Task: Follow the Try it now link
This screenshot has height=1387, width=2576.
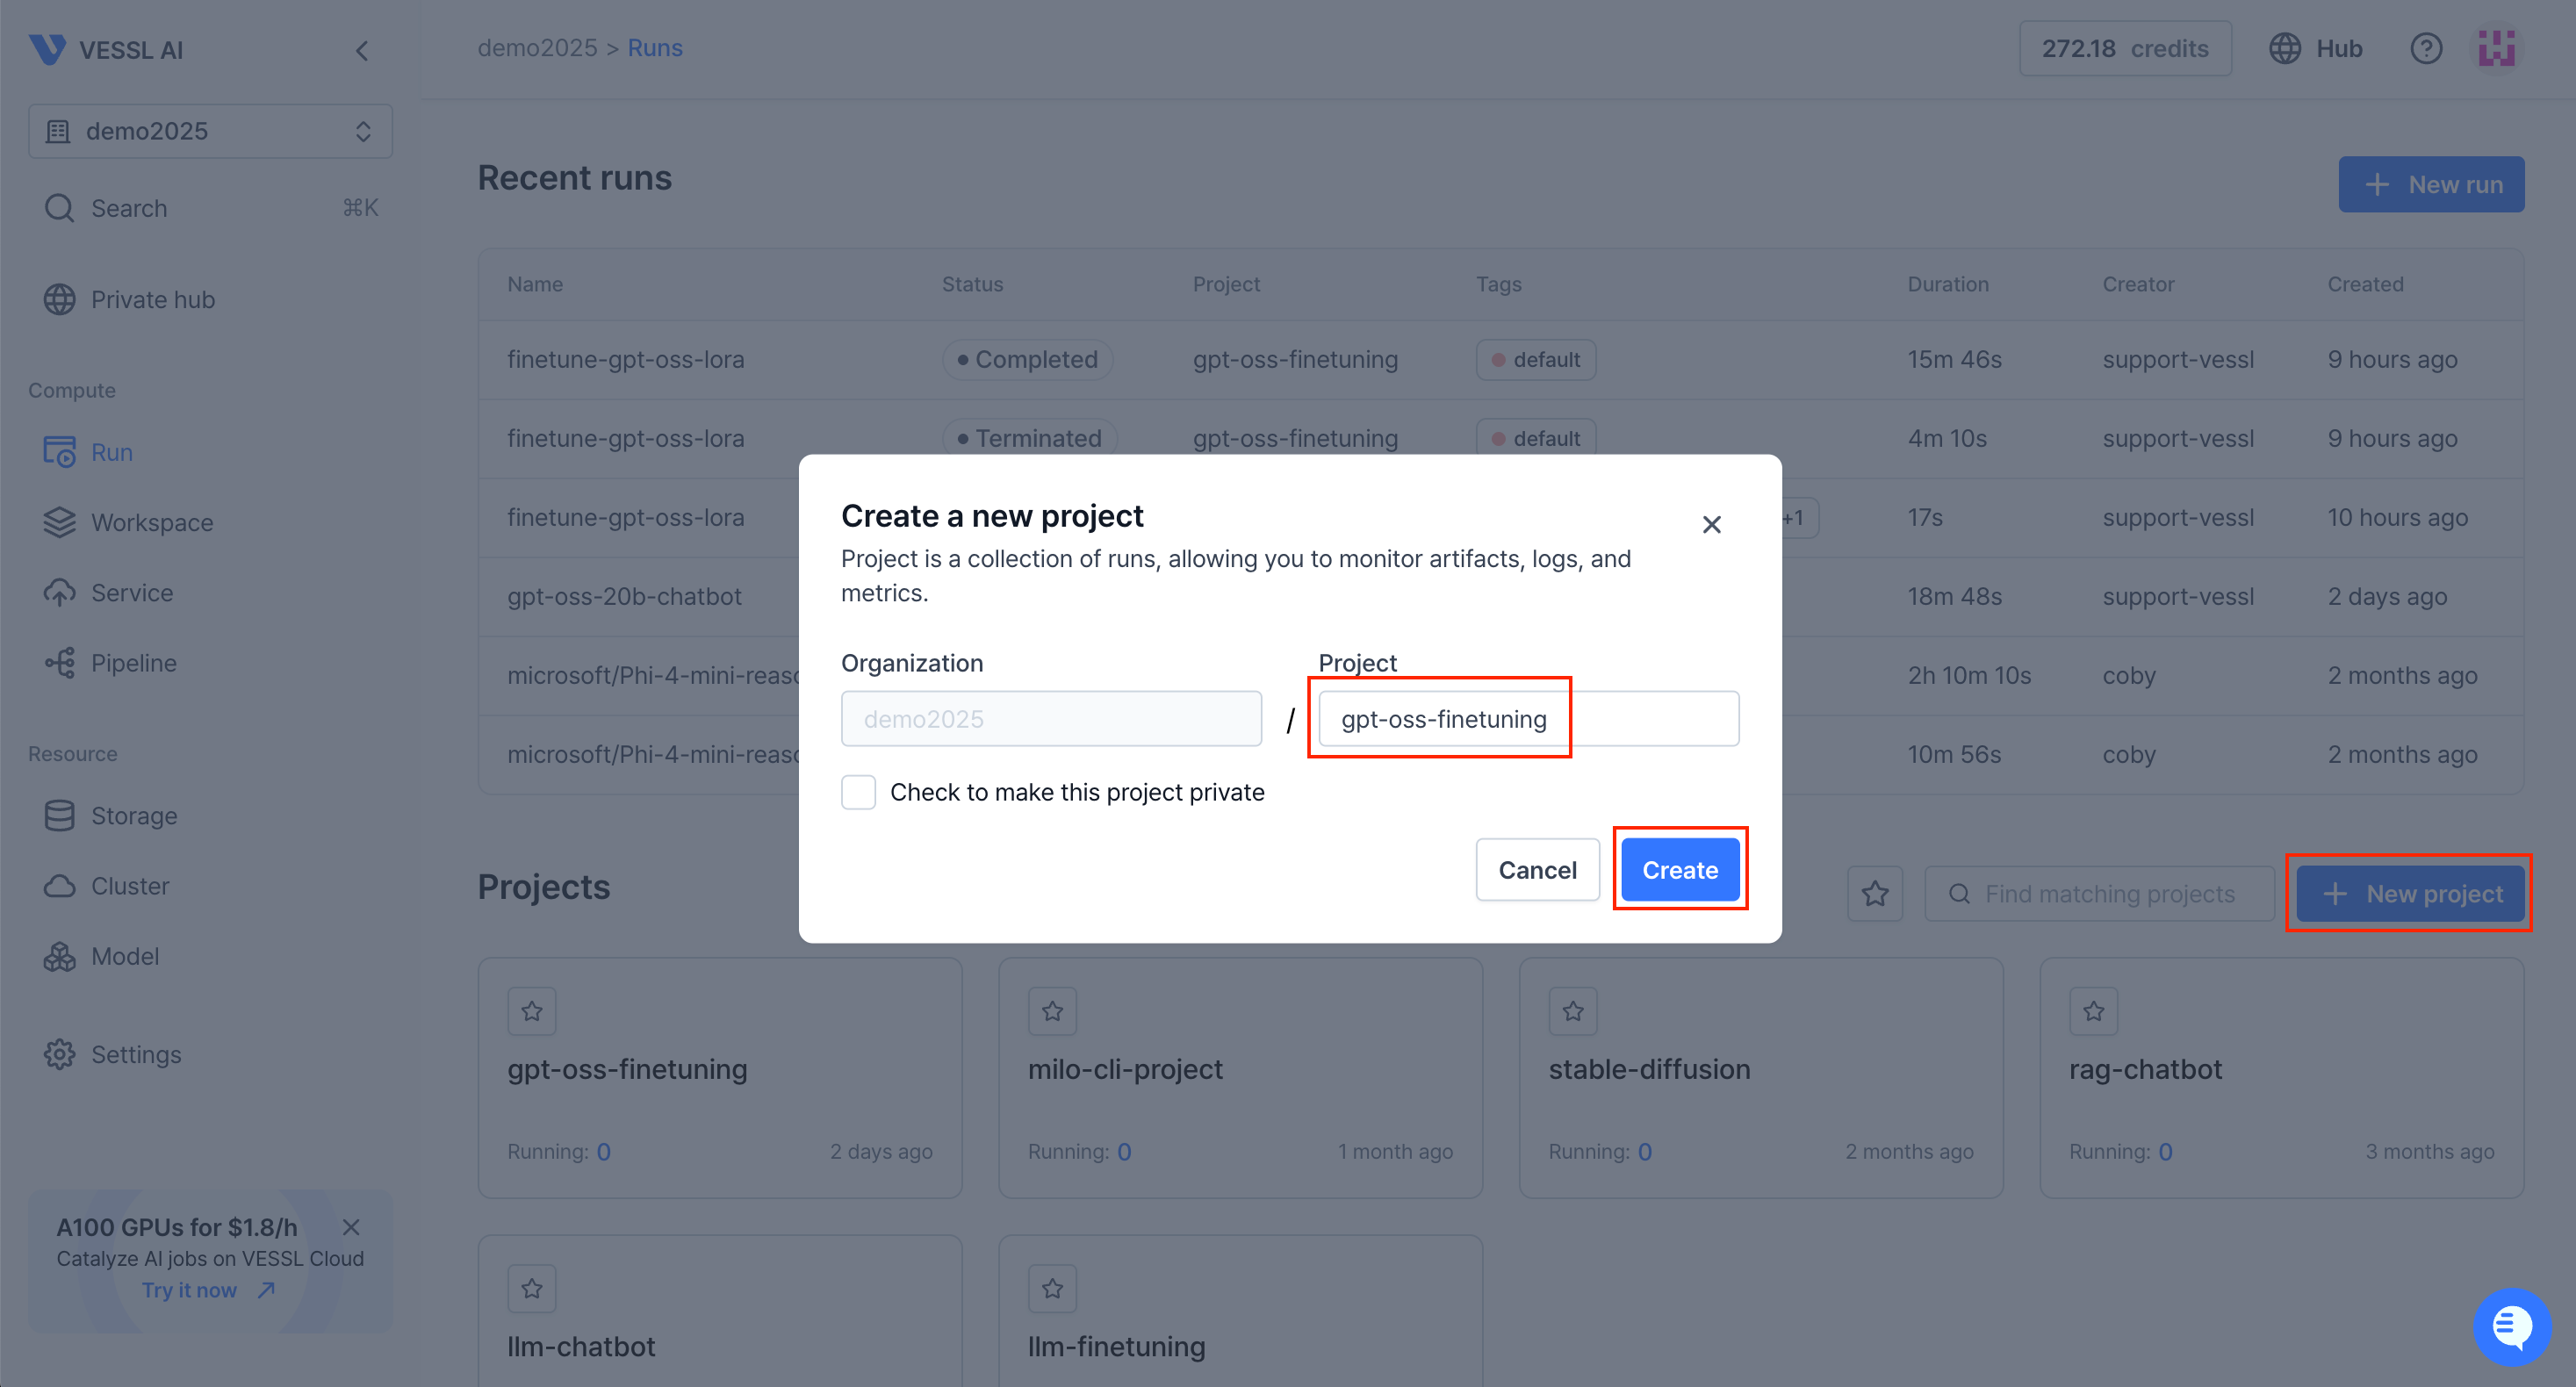Action: click(208, 1290)
